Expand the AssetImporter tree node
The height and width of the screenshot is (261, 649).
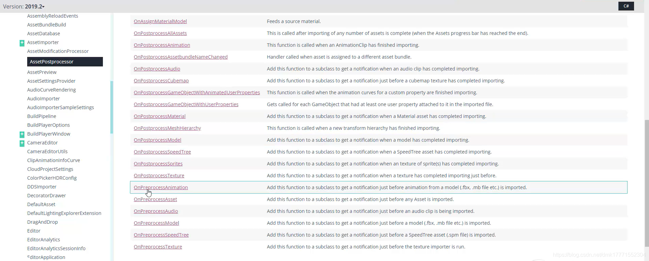pyautogui.click(x=22, y=43)
